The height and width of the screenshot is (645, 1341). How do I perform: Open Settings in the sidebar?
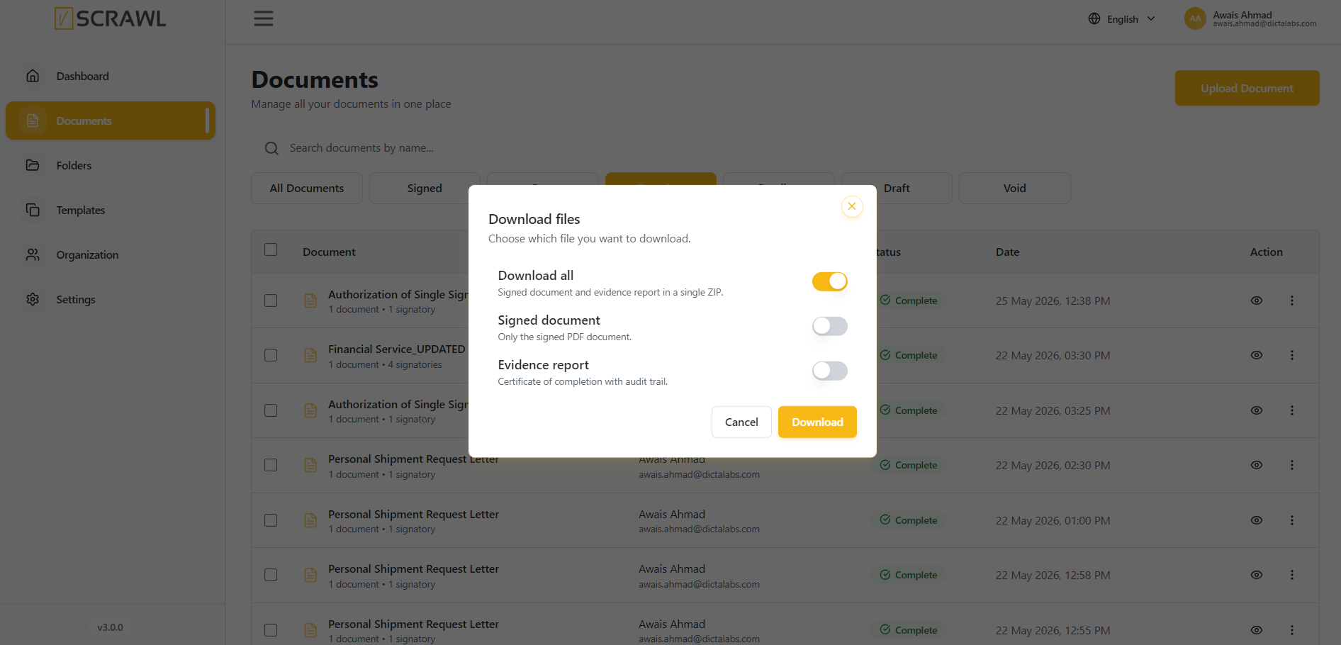coord(110,299)
